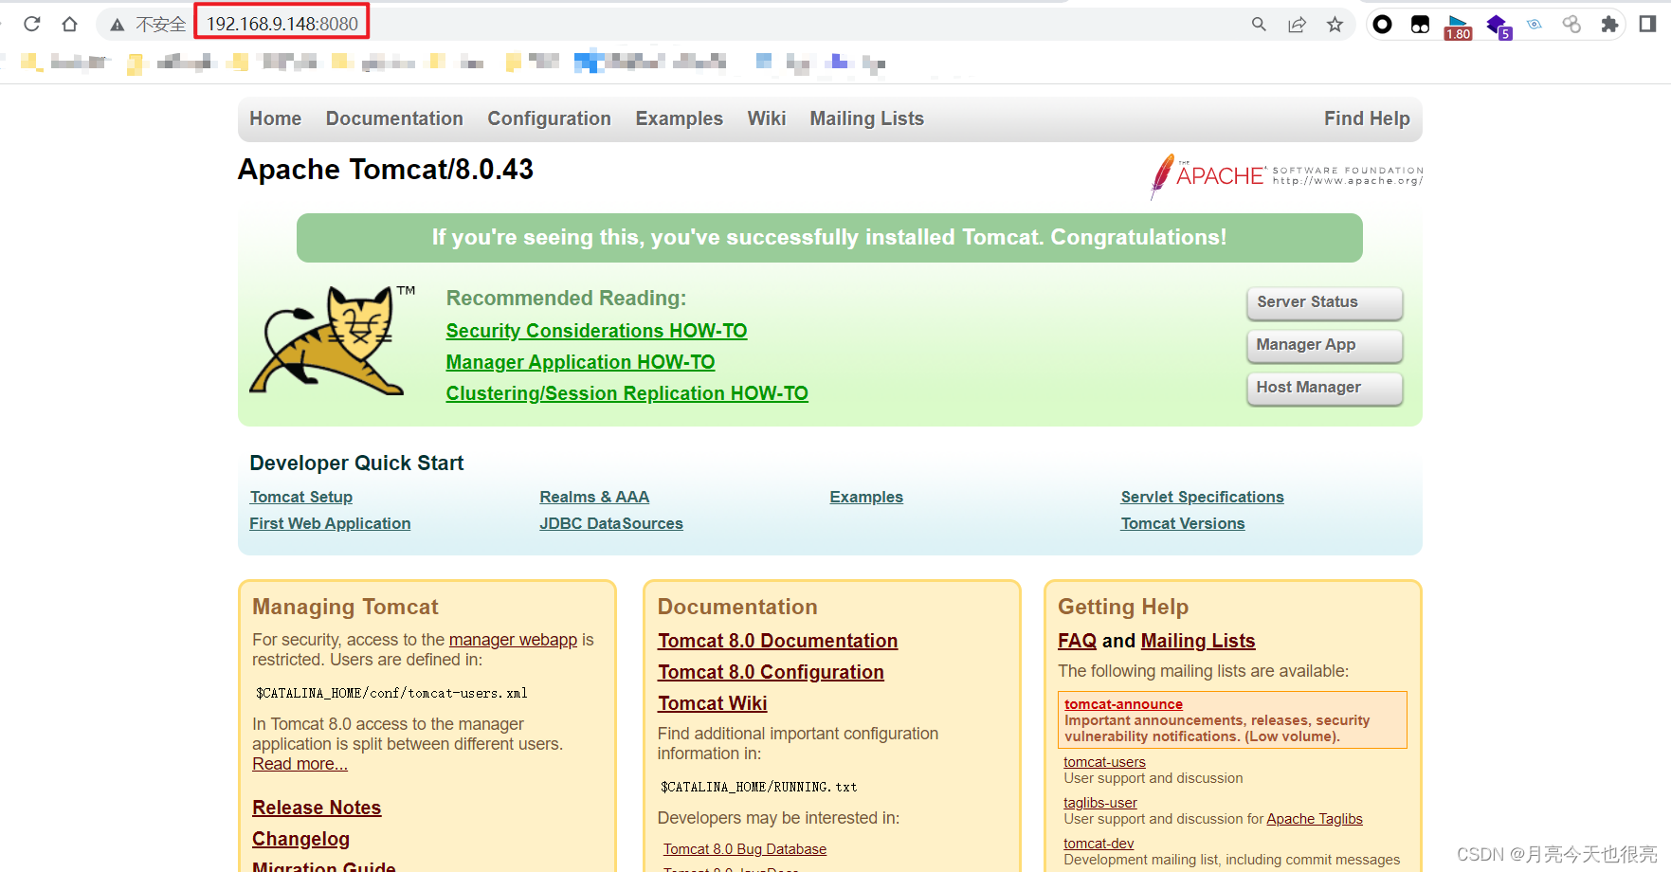
Task: Share this page using the share icon
Action: [1297, 24]
